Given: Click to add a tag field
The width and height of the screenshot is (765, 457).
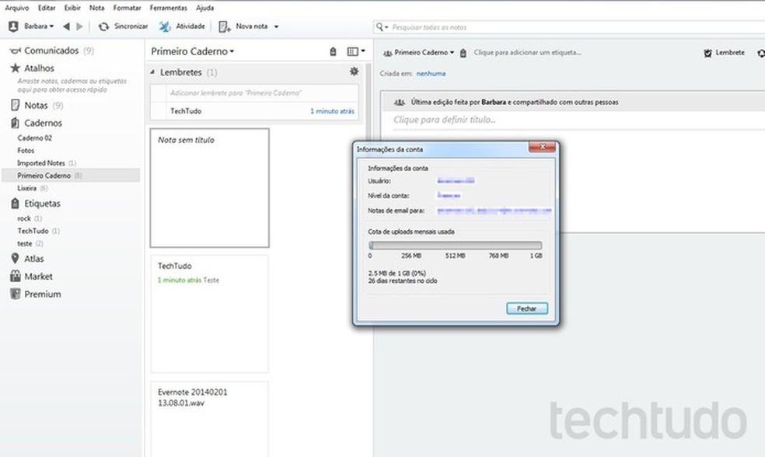Looking at the screenshot, I should 527,52.
